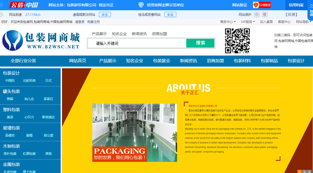Open 包装制品 in navigation bar
This screenshot has width=313, height=173.
tap(269, 61)
